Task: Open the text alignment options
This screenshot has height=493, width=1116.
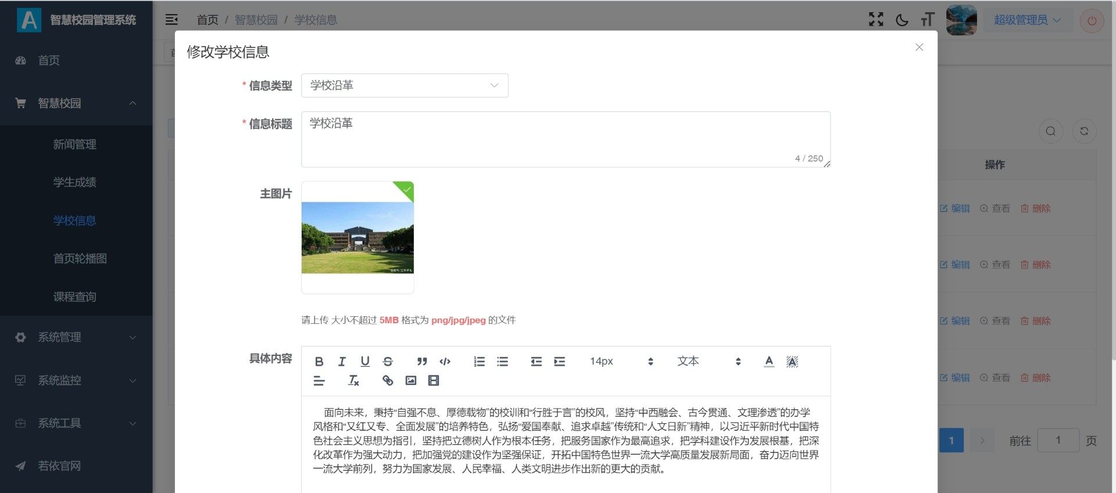Action: pyautogui.click(x=319, y=381)
